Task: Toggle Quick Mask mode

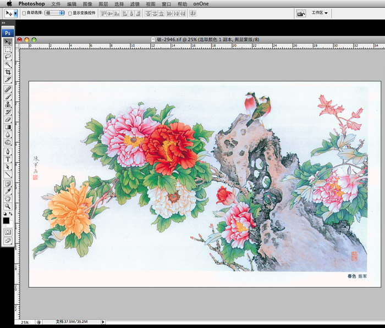Action: coord(8,232)
